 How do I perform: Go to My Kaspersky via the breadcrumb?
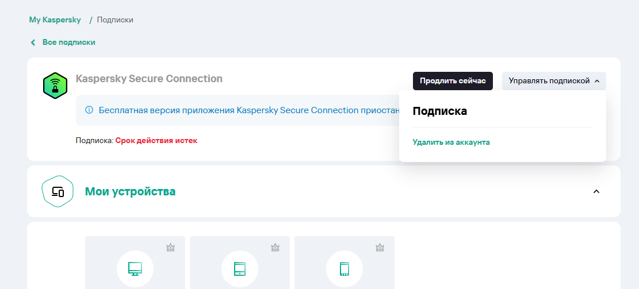point(55,20)
